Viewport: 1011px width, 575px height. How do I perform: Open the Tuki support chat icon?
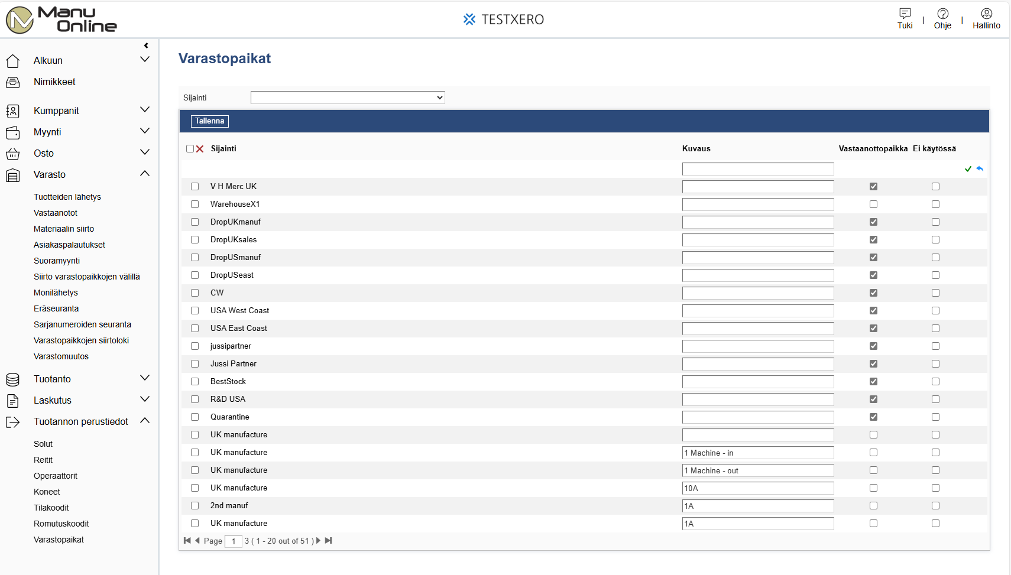[905, 14]
